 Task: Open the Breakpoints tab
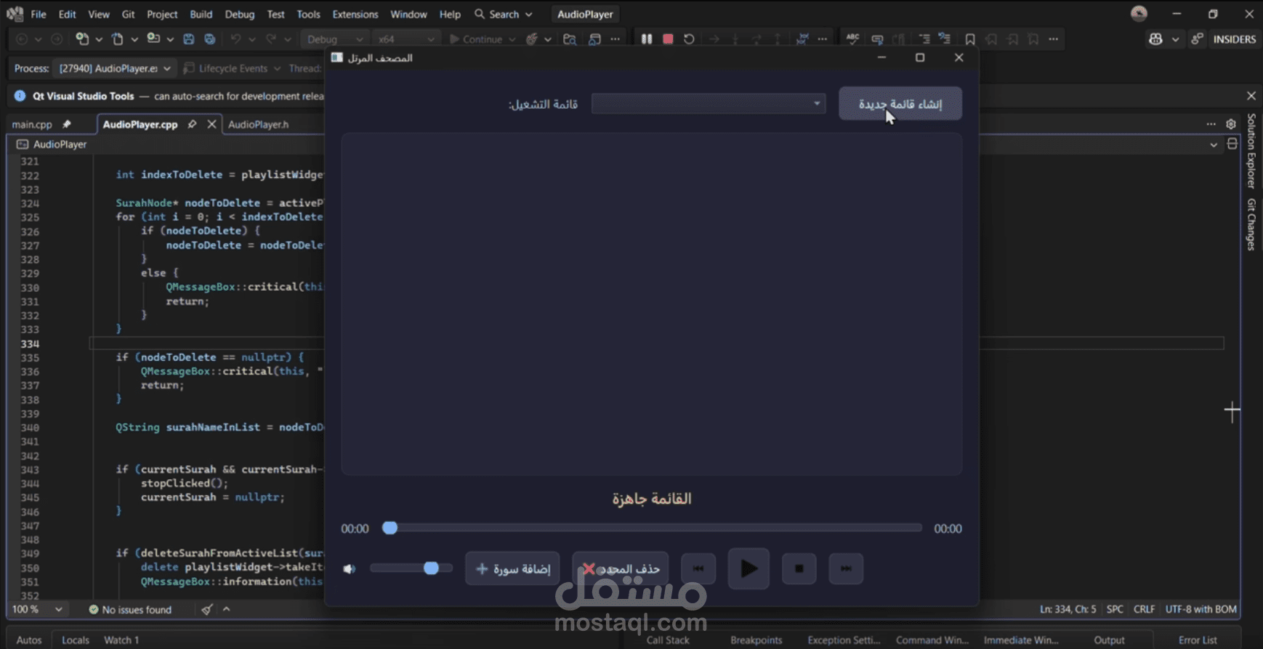[x=756, y=640]
